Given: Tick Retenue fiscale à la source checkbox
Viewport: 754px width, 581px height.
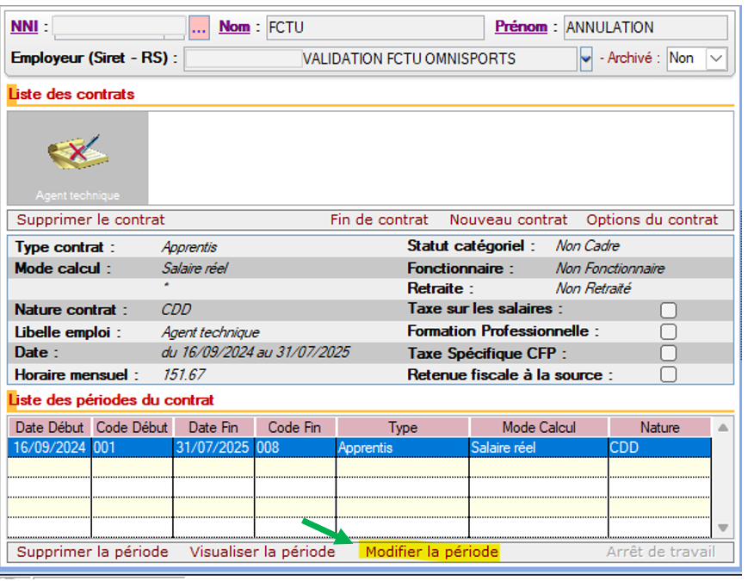Looking at the screenshot, I should tap(668, 374).
